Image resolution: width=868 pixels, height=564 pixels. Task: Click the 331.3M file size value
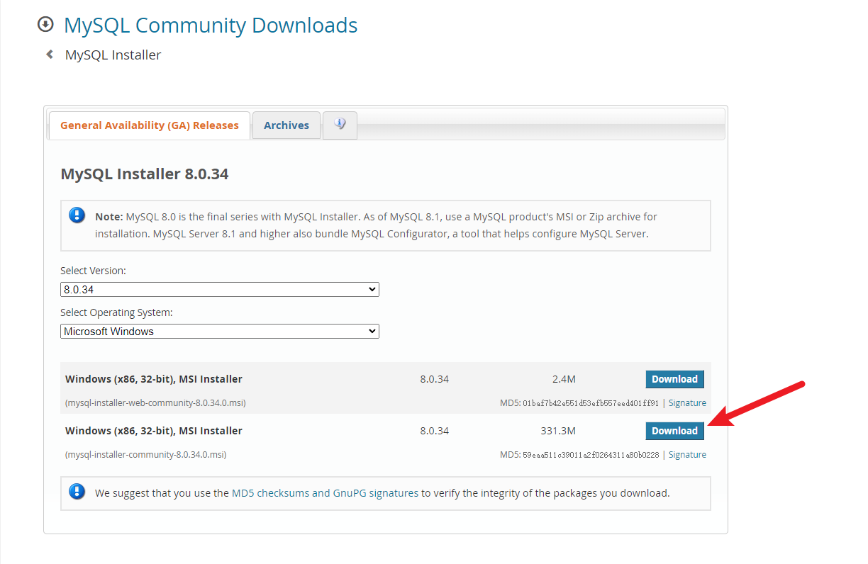pos(557,431)
